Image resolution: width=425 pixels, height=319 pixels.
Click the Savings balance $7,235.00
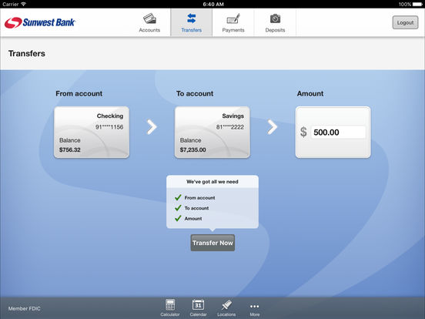click(192, 149)
